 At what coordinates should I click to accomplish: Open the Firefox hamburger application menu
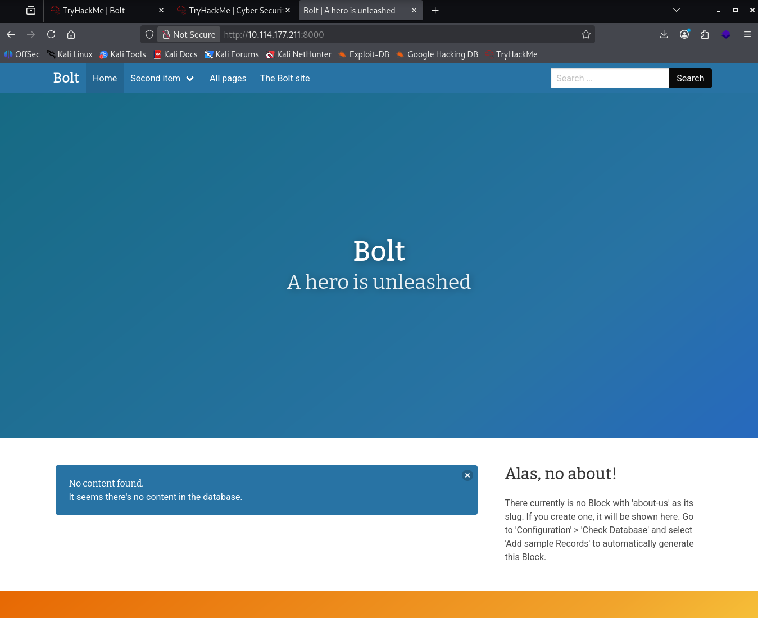coord(747,34)
